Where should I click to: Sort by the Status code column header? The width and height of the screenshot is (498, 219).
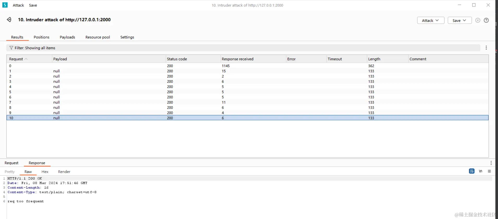tap(193, 59)
